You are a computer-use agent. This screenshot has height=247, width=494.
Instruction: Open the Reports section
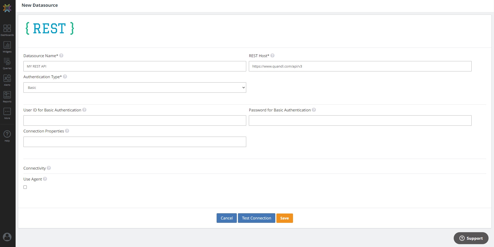(7, 97)
